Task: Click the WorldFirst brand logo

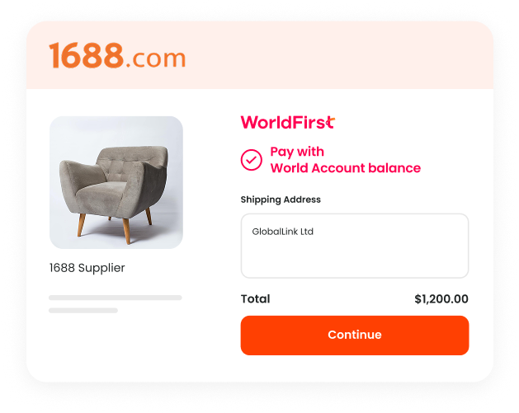Action: pyautogui.click(x=288, y=122)
